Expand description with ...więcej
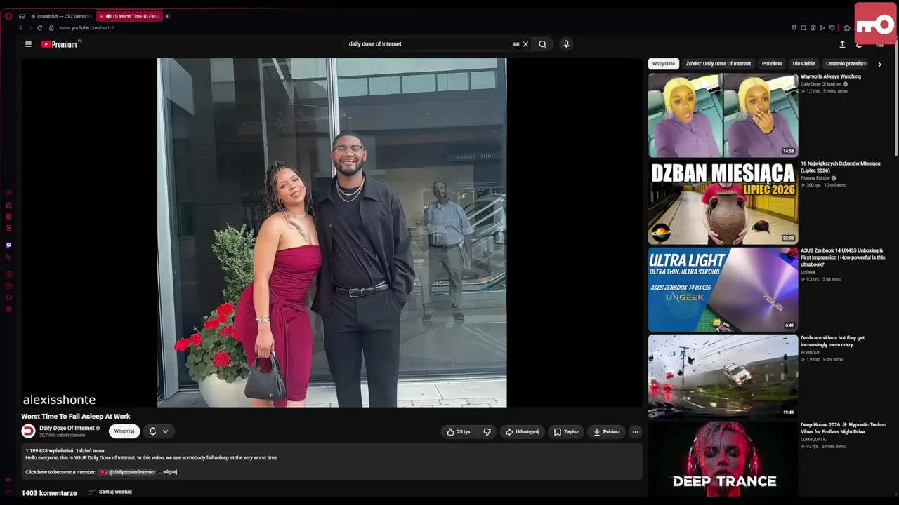 169,472
